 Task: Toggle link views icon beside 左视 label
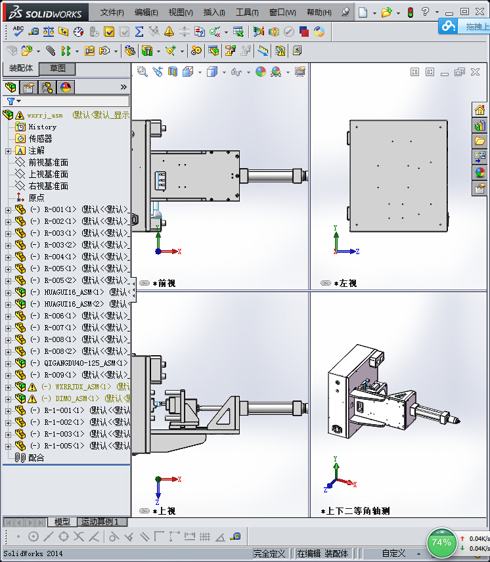[x=326, y=283]
